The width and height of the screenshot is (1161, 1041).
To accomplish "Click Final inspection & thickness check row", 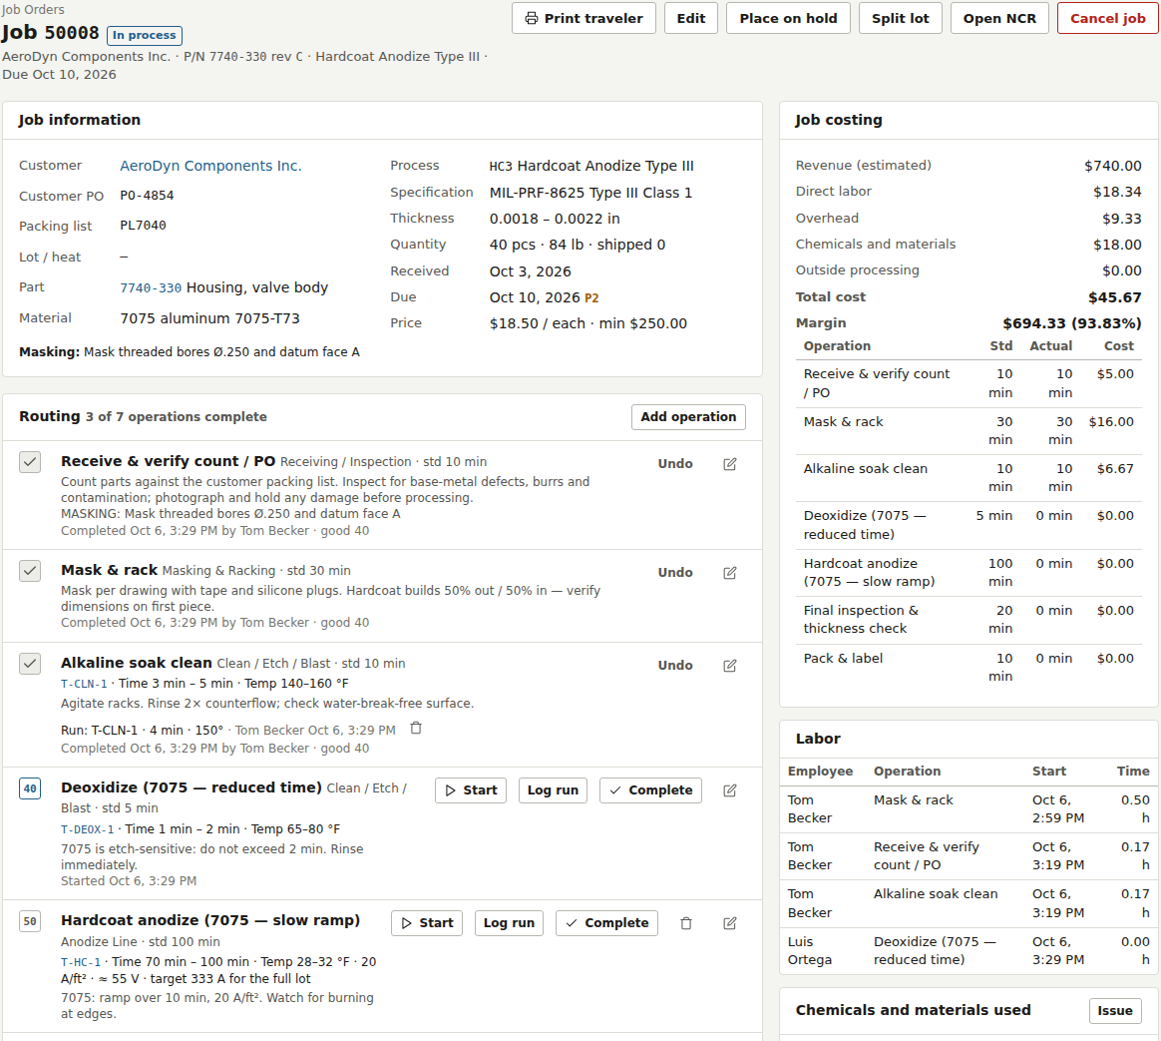I will (x=968, y=620).
